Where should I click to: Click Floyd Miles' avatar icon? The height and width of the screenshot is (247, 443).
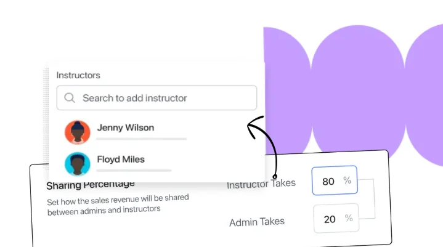point(77,164)
